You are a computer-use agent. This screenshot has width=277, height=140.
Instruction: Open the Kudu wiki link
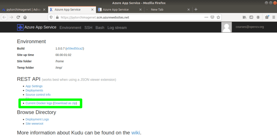pyautogui.click(x=136, y=133)
